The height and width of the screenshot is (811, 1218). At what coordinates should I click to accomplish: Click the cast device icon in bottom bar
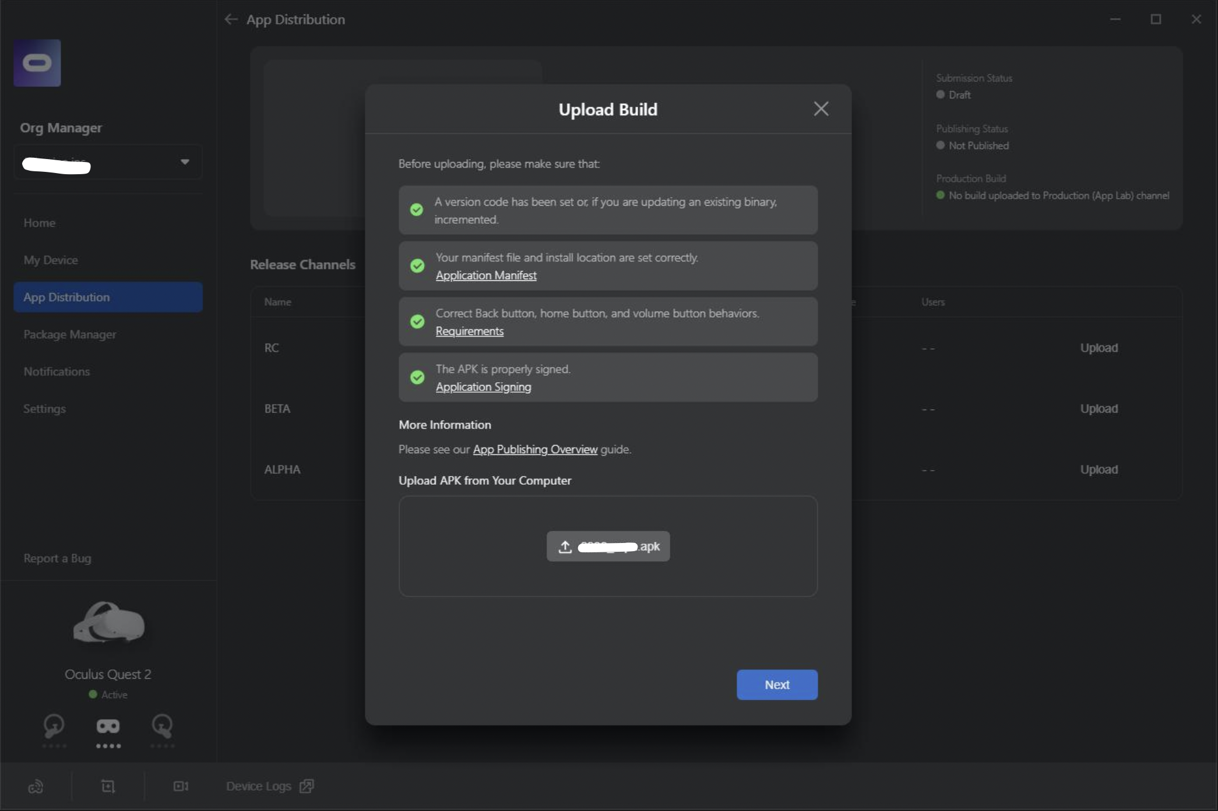[x=36, y=787]
